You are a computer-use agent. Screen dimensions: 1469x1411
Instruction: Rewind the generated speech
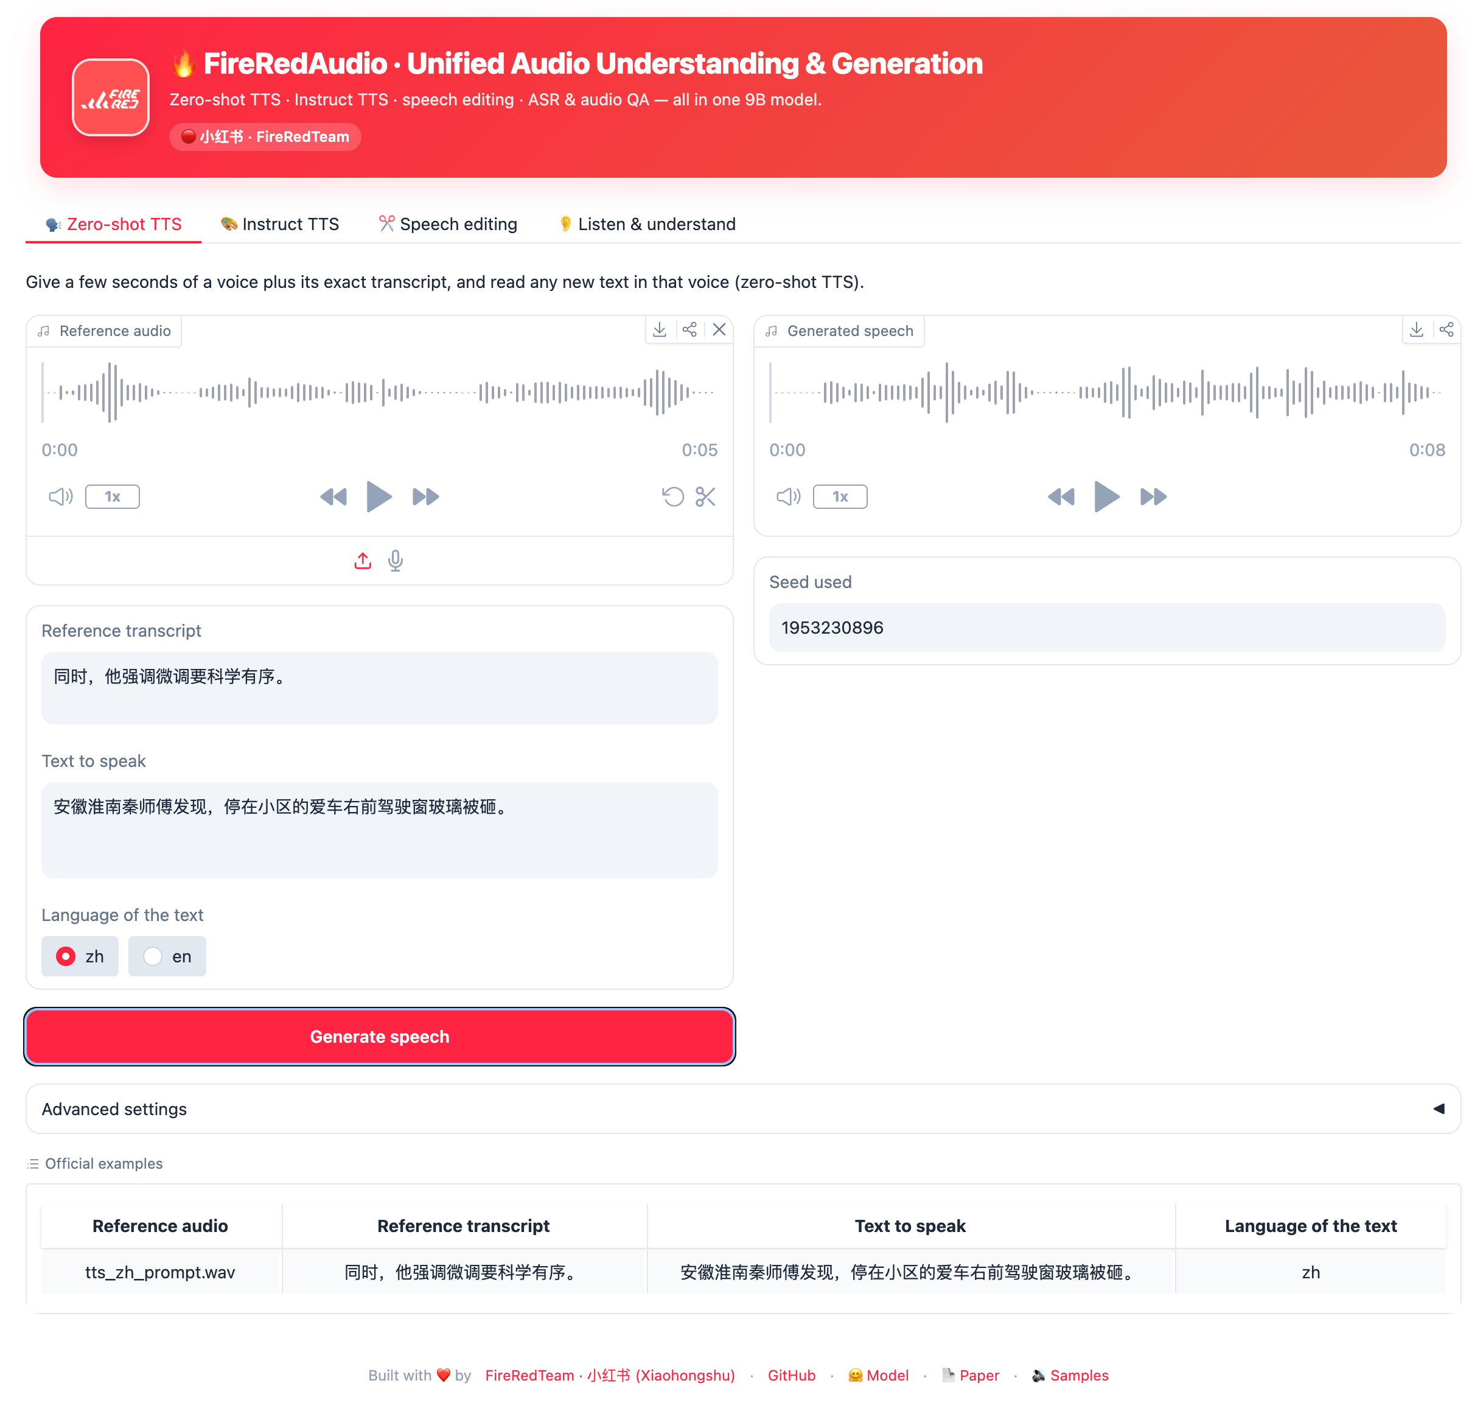[x=1061, y=496]
